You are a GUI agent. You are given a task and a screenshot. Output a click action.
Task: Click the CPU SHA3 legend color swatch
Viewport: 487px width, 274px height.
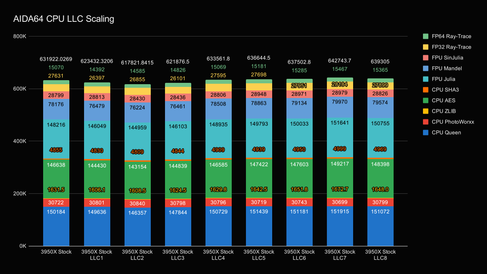pos(426,90)
